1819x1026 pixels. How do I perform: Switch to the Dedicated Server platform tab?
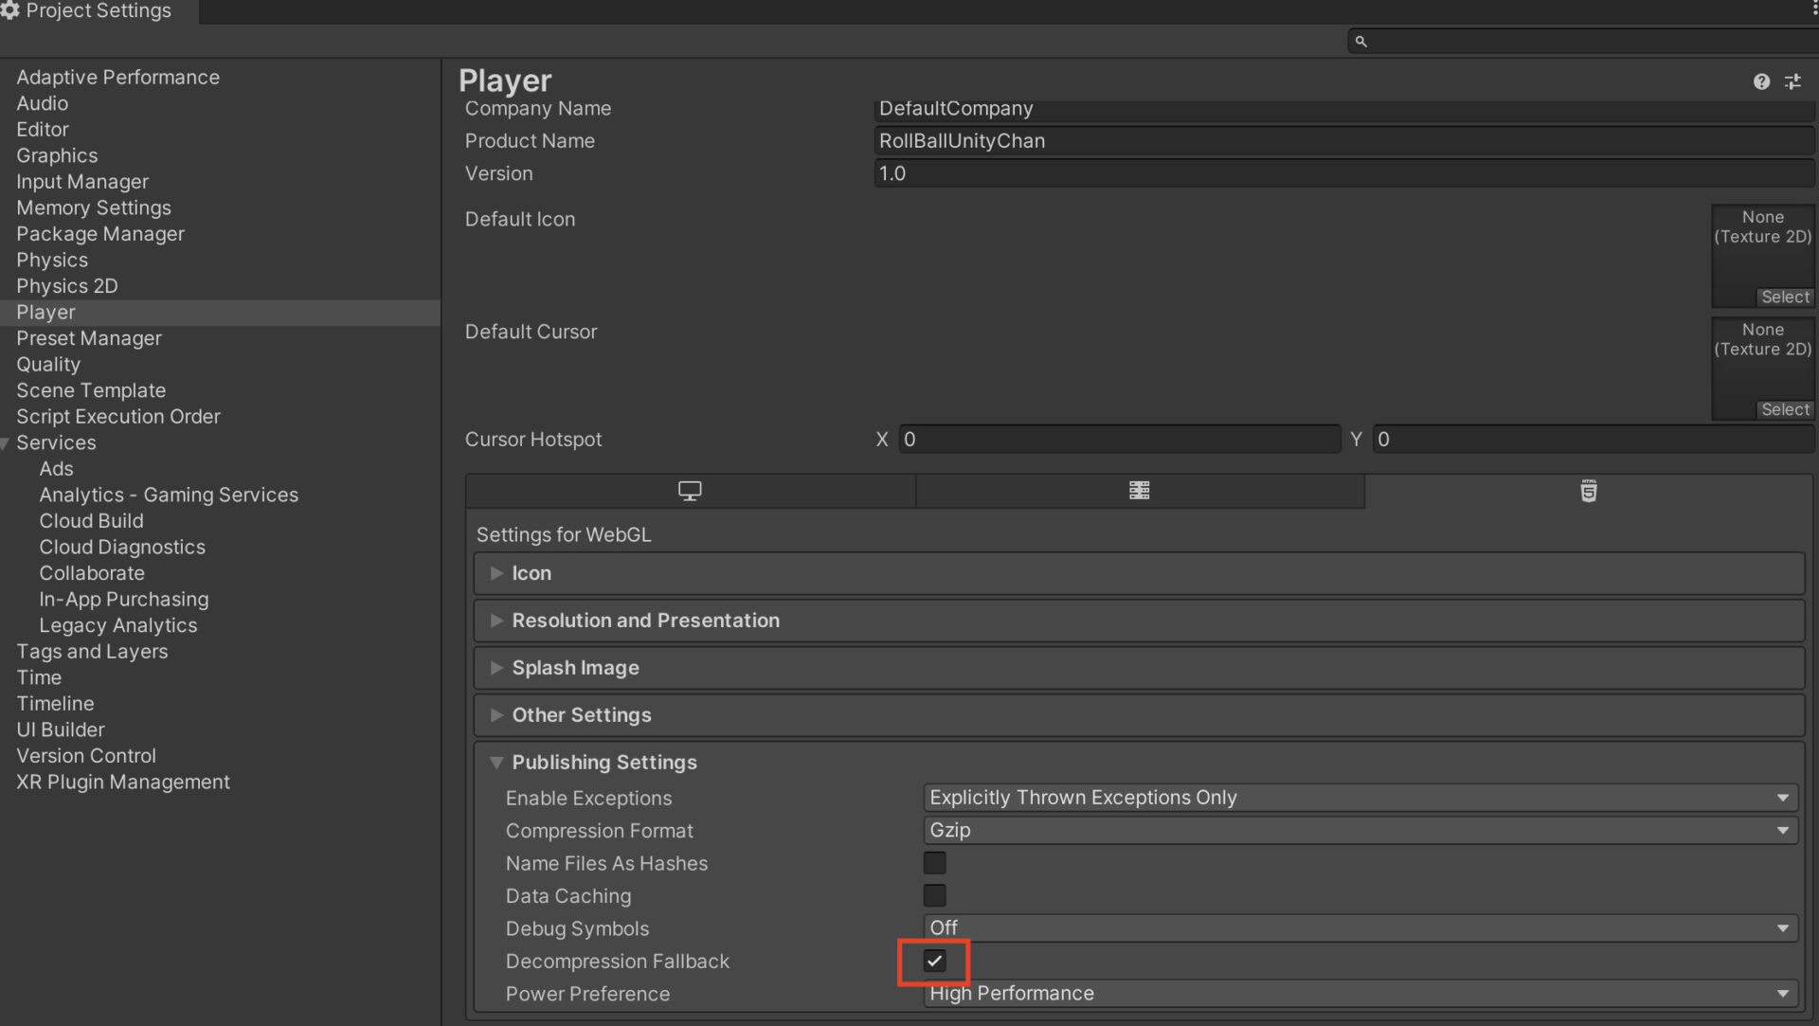(x=1139, y=491)
